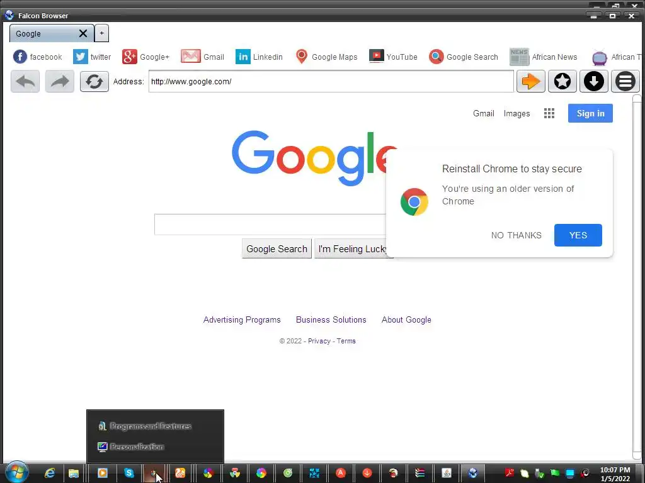Launch Internet Explorer from taskbar
645x483 pixels.
[50, 473]
